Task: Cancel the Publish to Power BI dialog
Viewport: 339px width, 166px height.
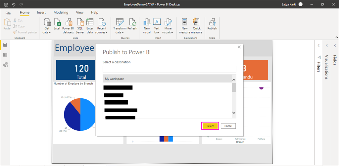Action: click(228, 126)
